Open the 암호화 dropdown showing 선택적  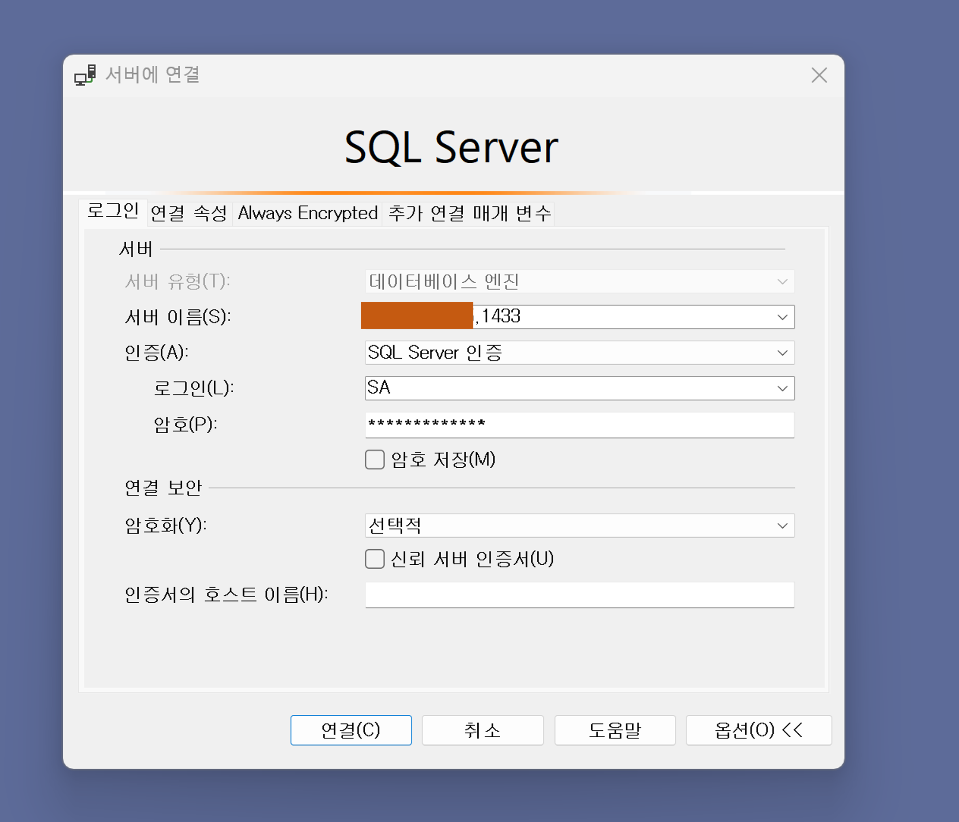click(579, 525)
